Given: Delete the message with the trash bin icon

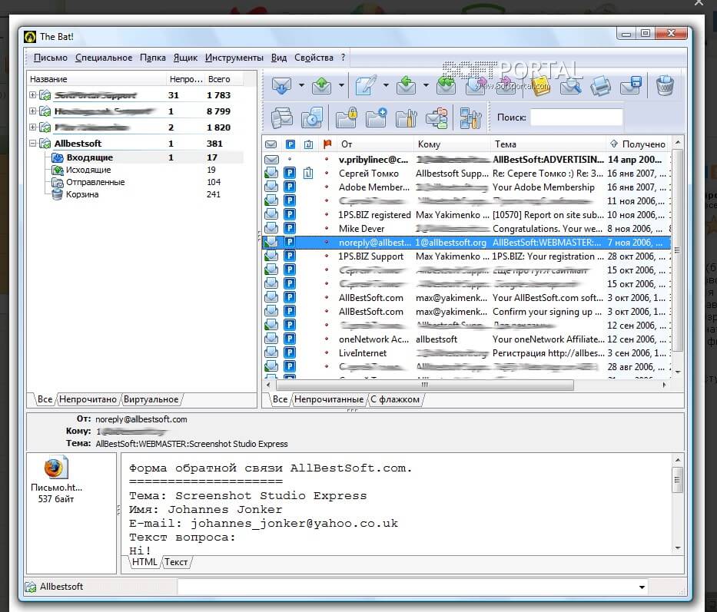Looking at the screenshot, I should [665, 85].
